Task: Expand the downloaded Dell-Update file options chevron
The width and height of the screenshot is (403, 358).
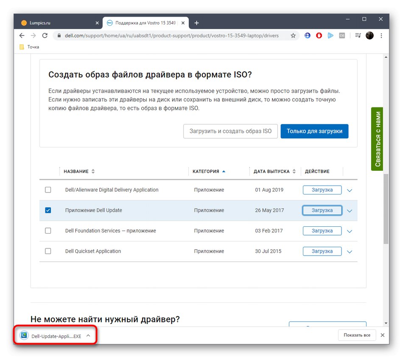Action: pyautogui.click(x=88, y=335)
